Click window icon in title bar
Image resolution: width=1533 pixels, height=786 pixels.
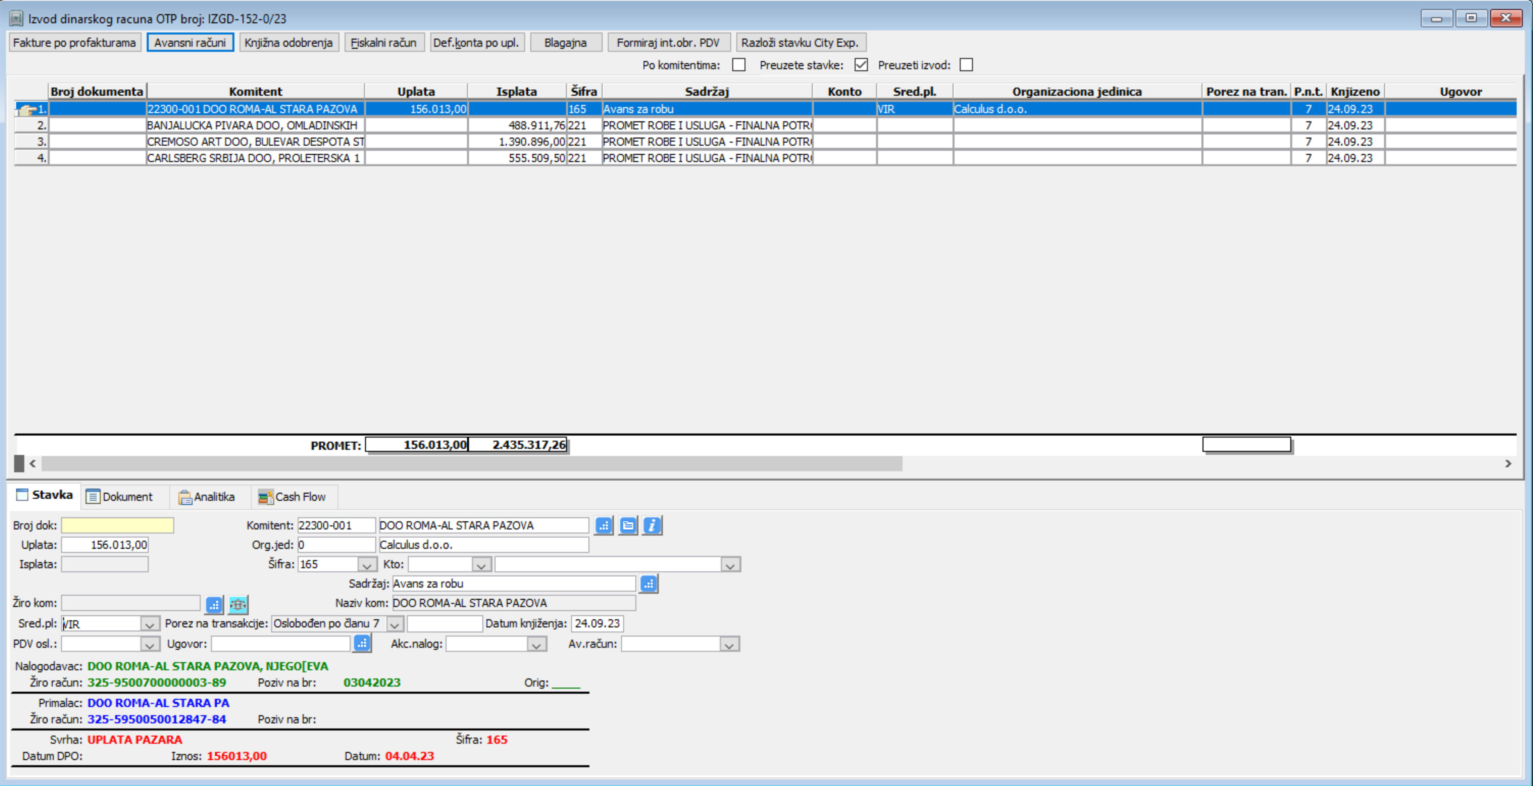point(16,18)
